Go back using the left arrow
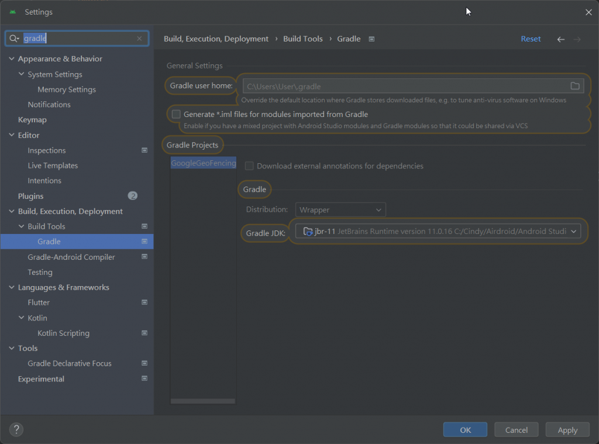 coord(561,39)
